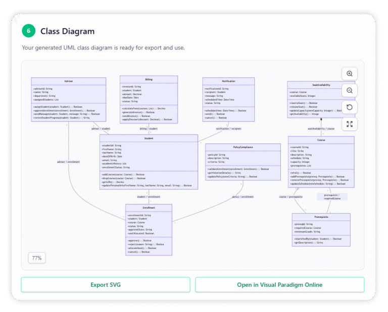Select the SeatAvailability class title
The width and height of the screenshot is (388, 312).
[x=321, y=85]
